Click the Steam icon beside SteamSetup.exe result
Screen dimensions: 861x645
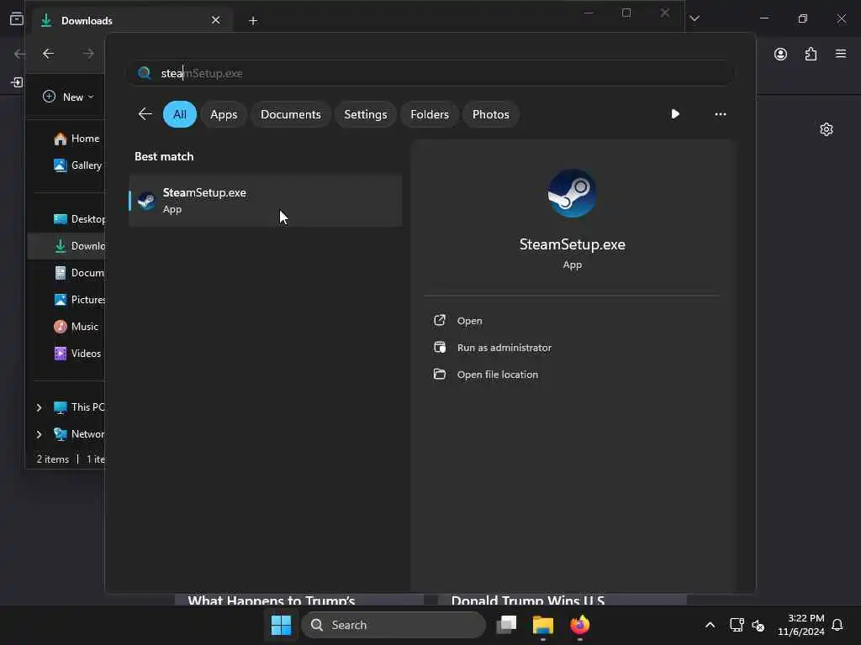point(146,201)
